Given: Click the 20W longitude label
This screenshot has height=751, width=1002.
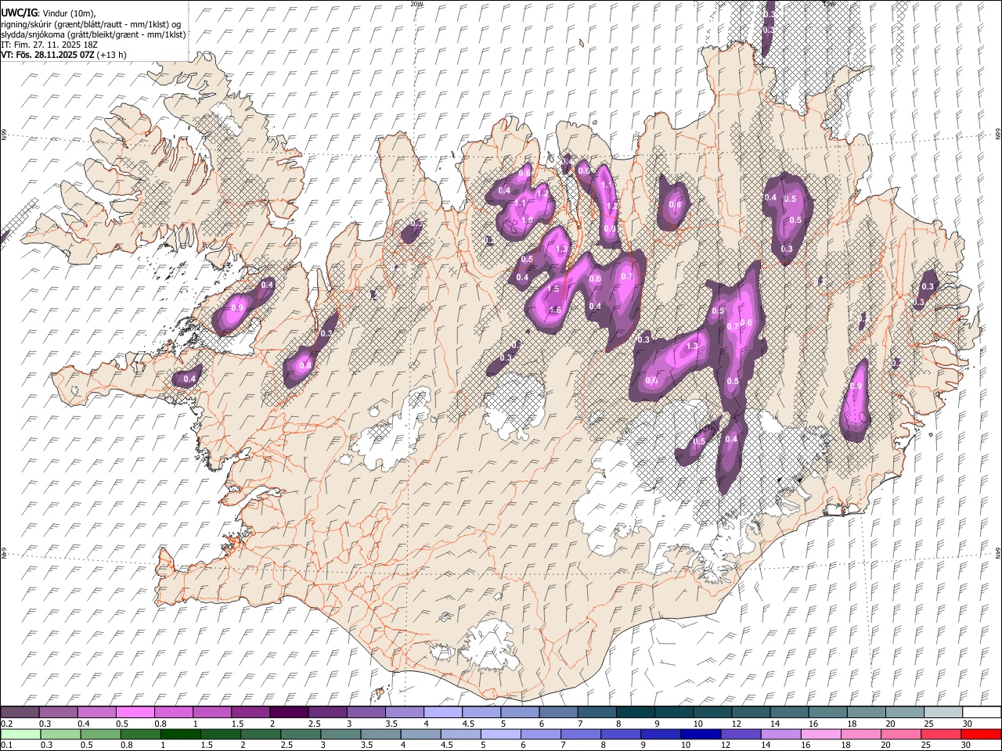Looking at the screenshot, I should tap(416, 4).
